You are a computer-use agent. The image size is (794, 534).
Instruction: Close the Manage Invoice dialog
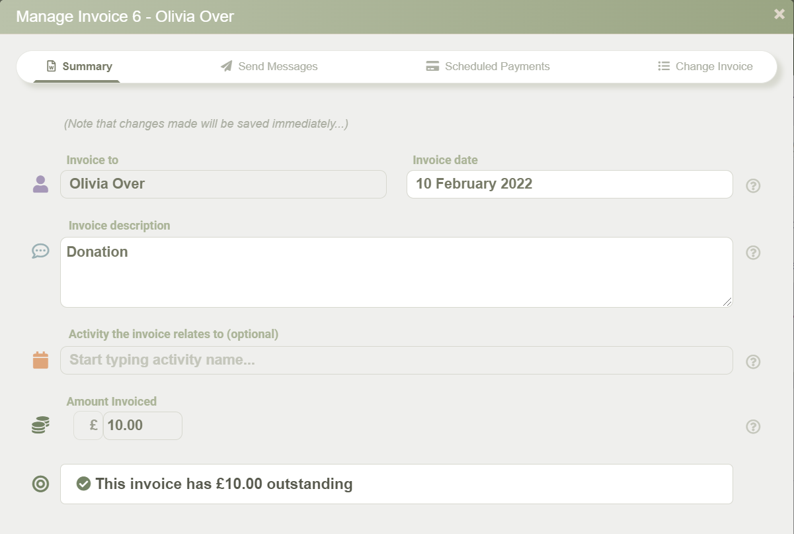pyautogui.click(x=779, y=14)
